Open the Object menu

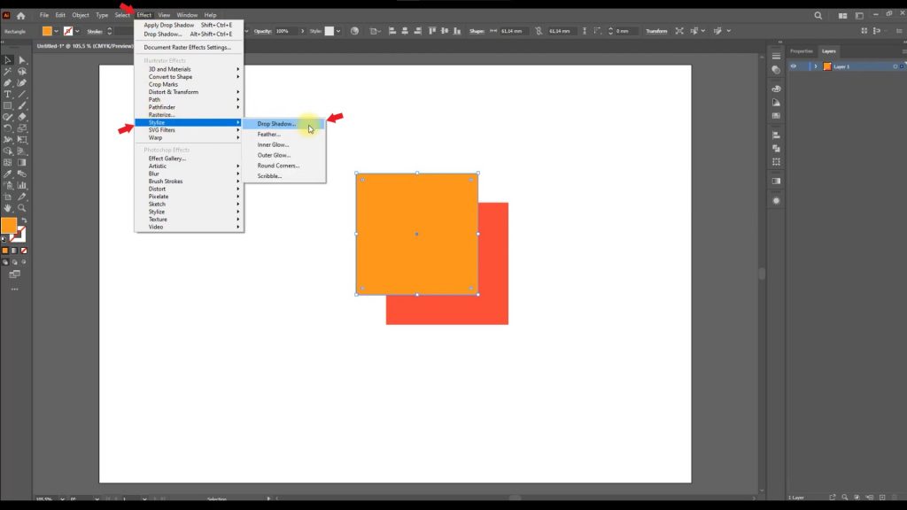[81, 15]
